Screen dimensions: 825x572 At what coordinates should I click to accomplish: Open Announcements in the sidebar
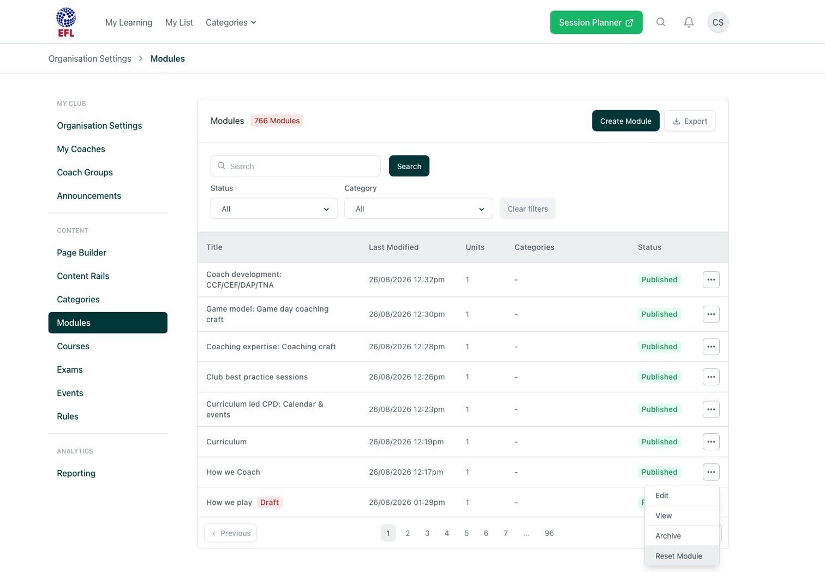(89, 196)
